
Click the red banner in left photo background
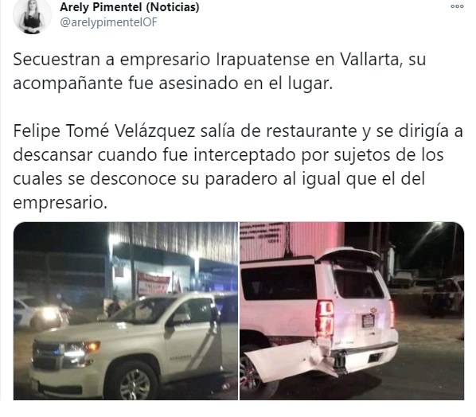point(153,283)
